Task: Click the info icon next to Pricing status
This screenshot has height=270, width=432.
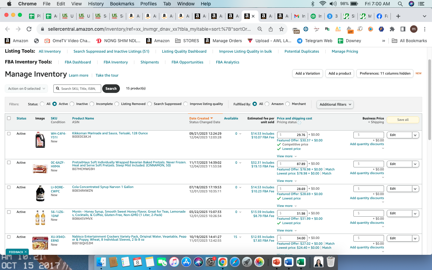Action: point(299,123)
